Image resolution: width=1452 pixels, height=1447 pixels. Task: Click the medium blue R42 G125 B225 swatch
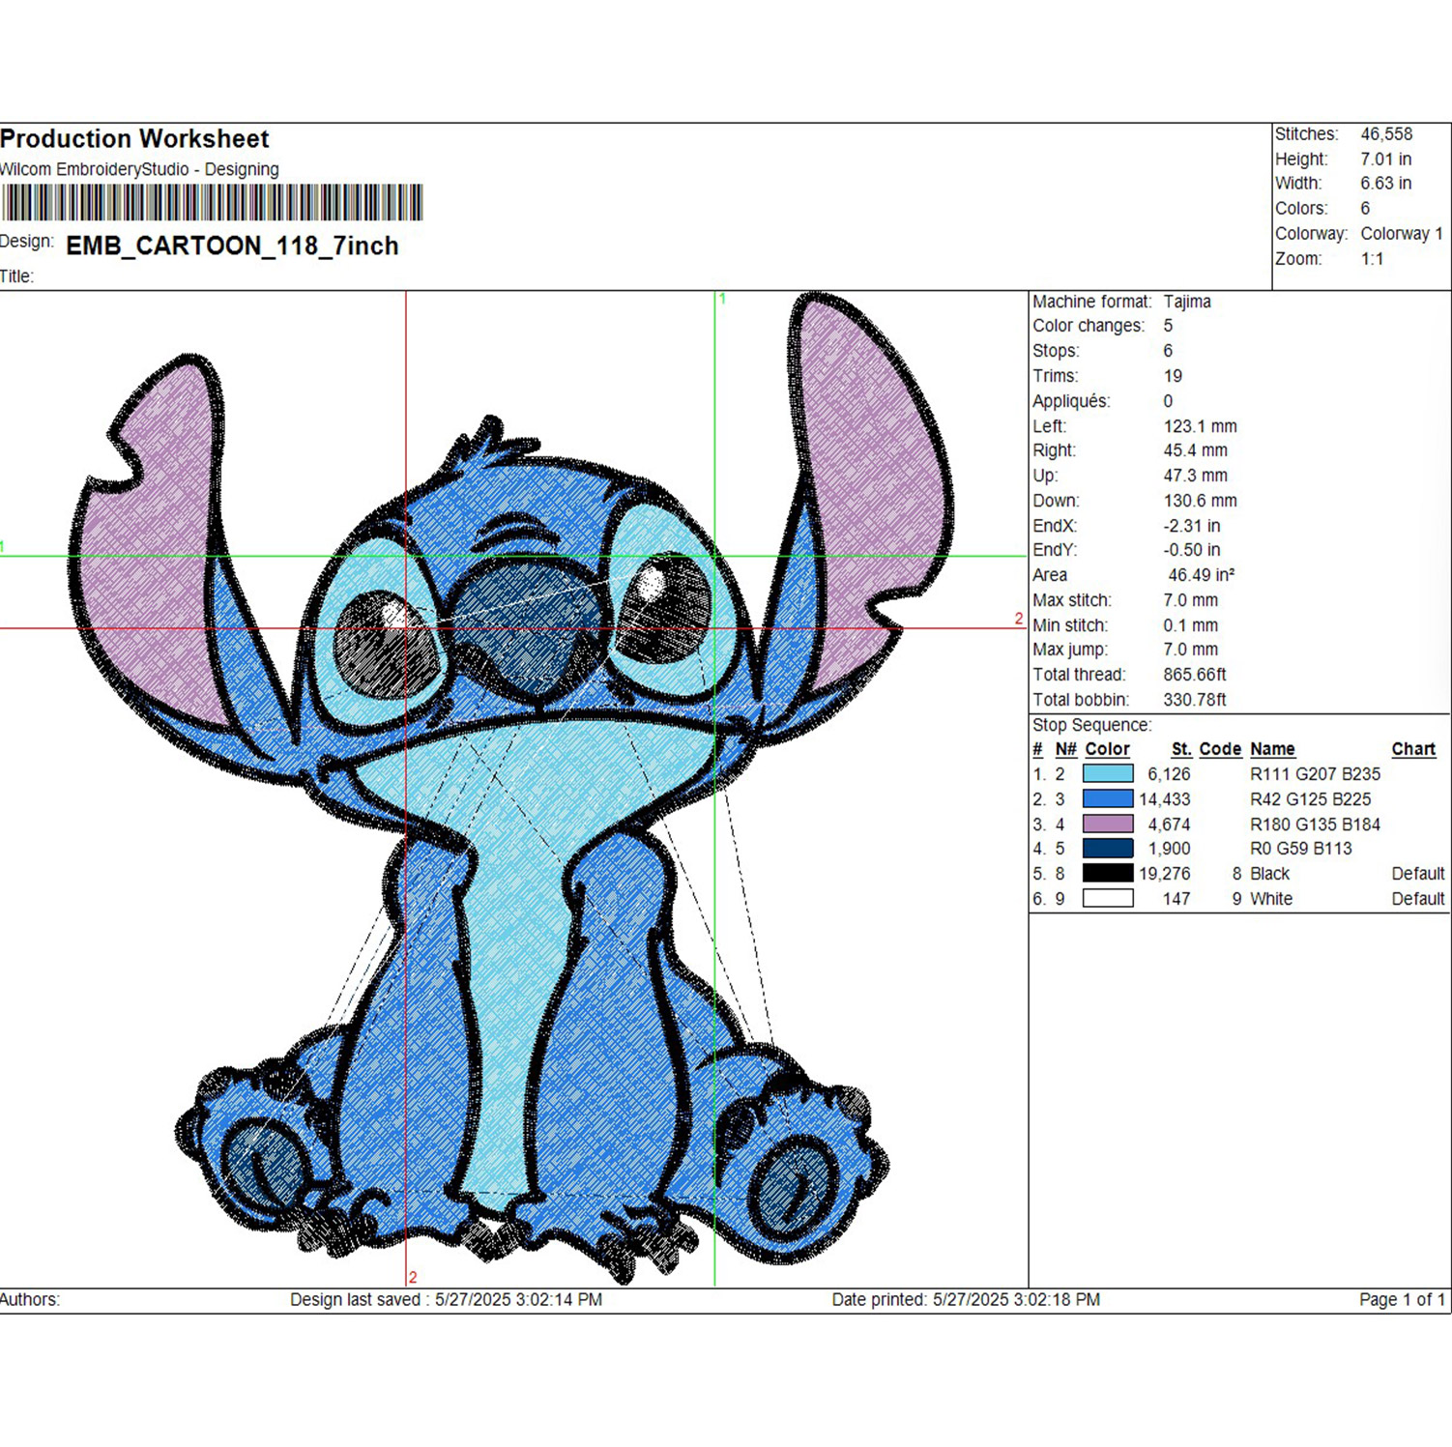click(x=1108, y=799)
